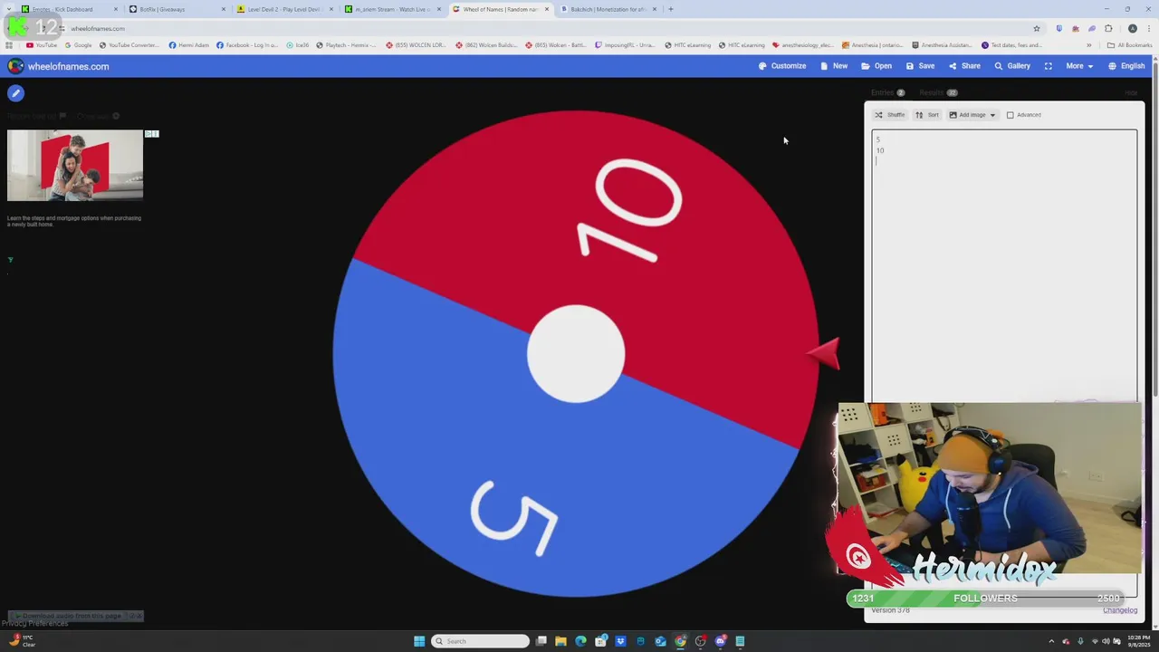Sort the wheel entries
The height and width of the screenshot is (652, 1159).
(926, 115)
